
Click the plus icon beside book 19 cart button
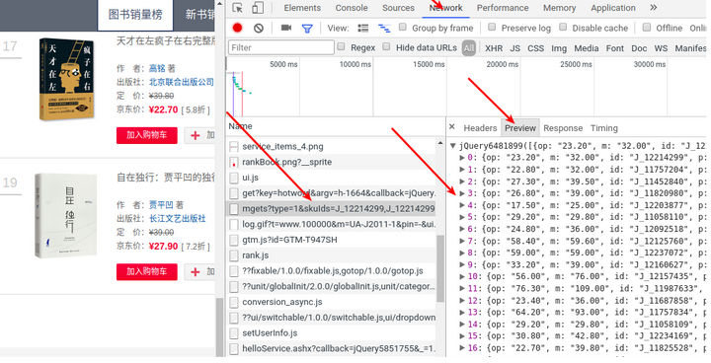click(196, 272)
